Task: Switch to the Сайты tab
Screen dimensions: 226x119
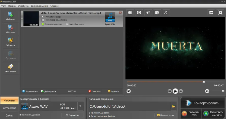Action: 9,115
